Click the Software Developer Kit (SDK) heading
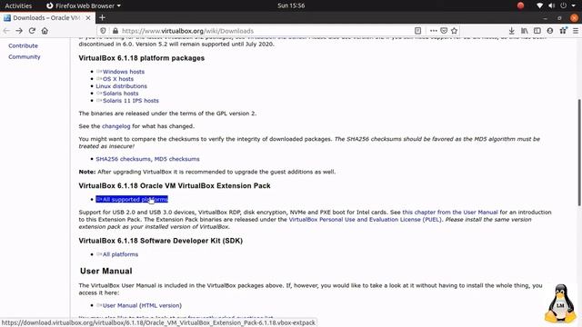Viewport: 582px width, 327px height. click(x=160, y=241)
